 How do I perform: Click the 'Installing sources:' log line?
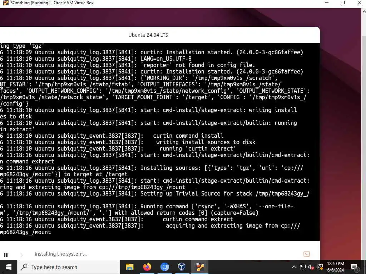[x=152, y=168]
